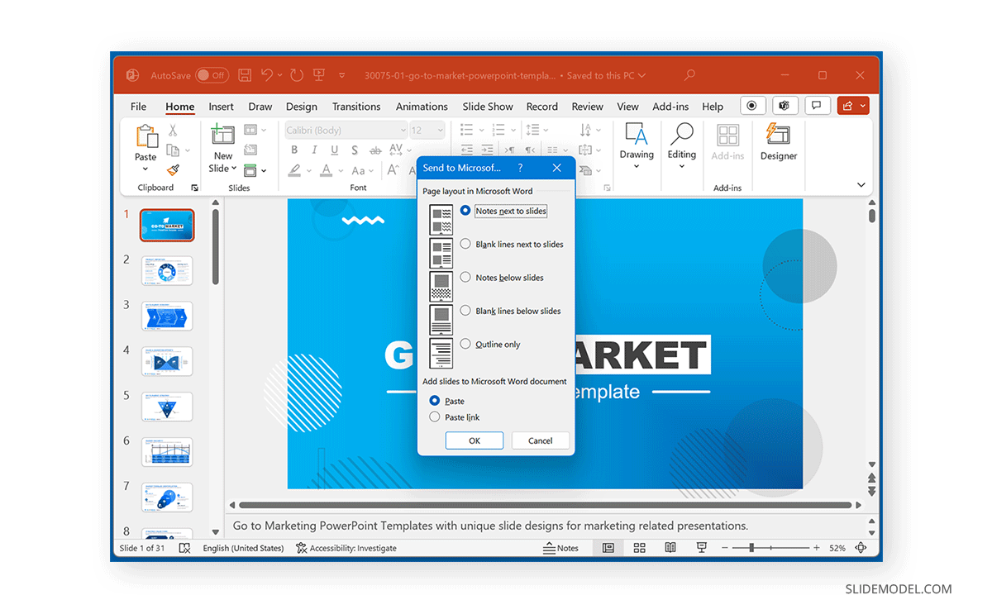Switch to Slide Sorter view icon
This screenshot has width=992, height=614.
click(639, 548)
